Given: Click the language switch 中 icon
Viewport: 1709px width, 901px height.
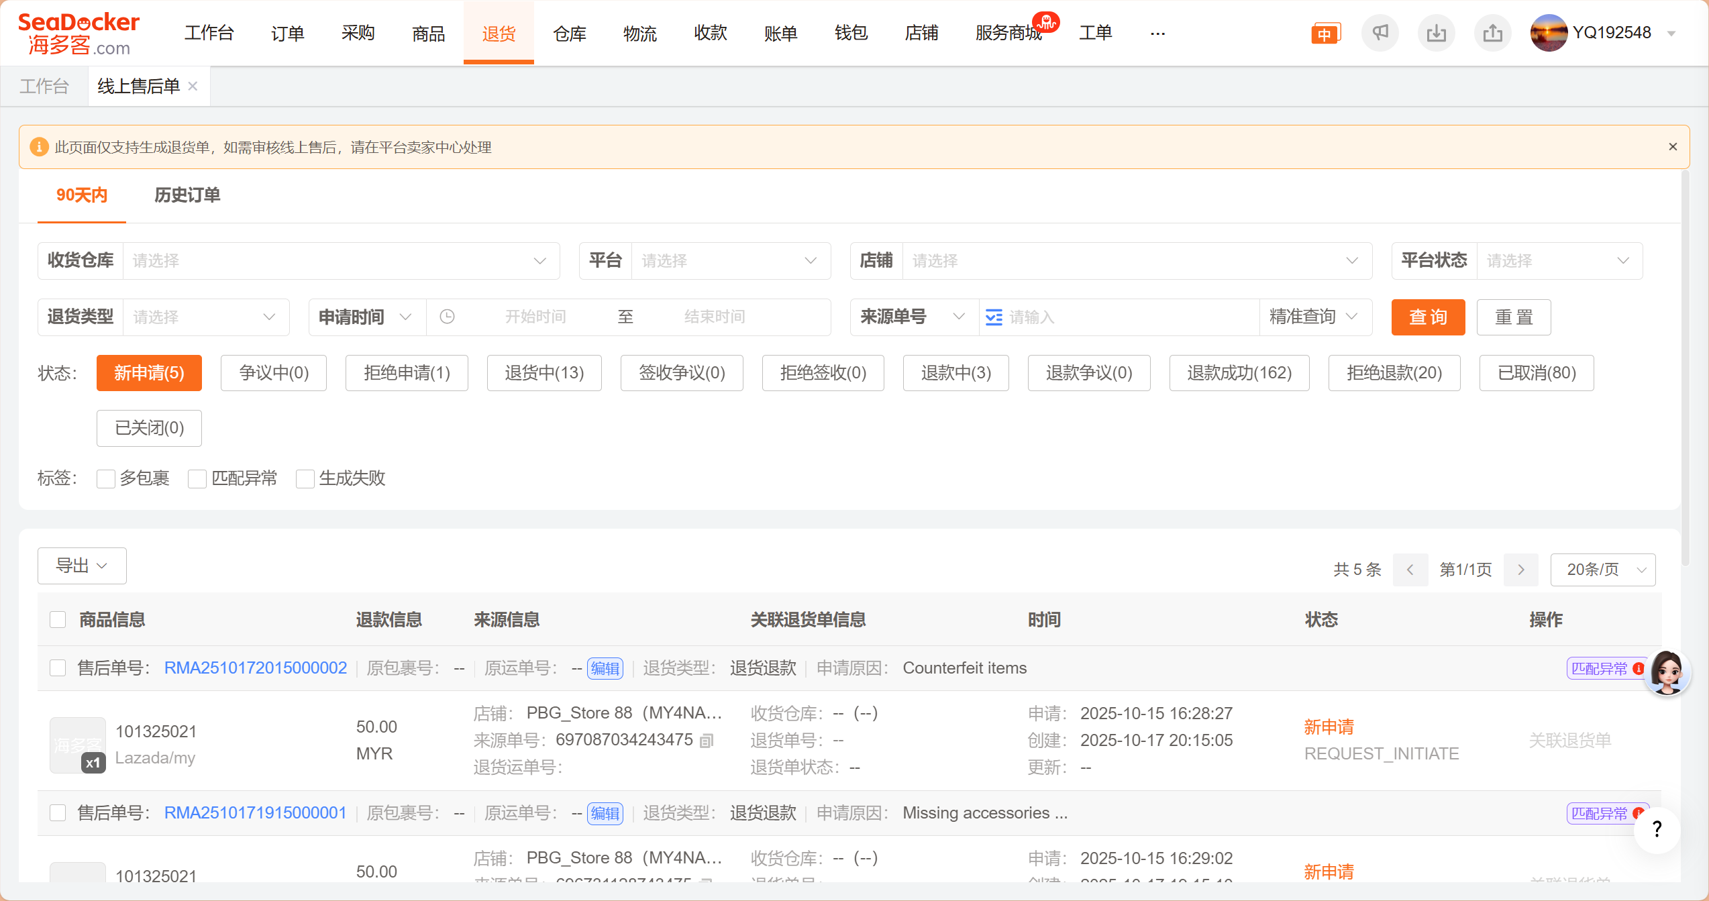Looking at the screenshot, I should tap(1325, 34).
